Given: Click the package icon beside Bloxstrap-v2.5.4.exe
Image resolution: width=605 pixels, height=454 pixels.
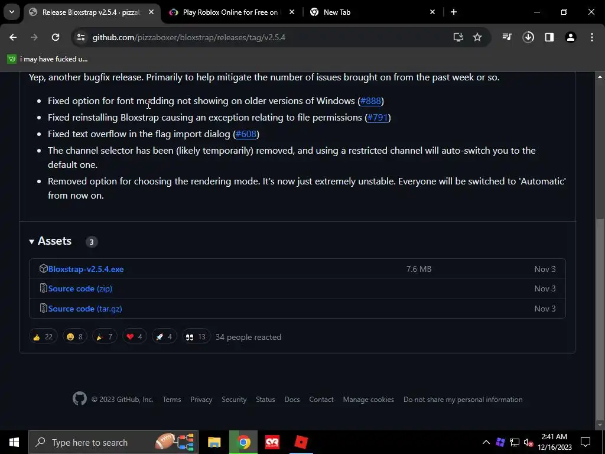Looking at the screenshot, I should (44, 269).
